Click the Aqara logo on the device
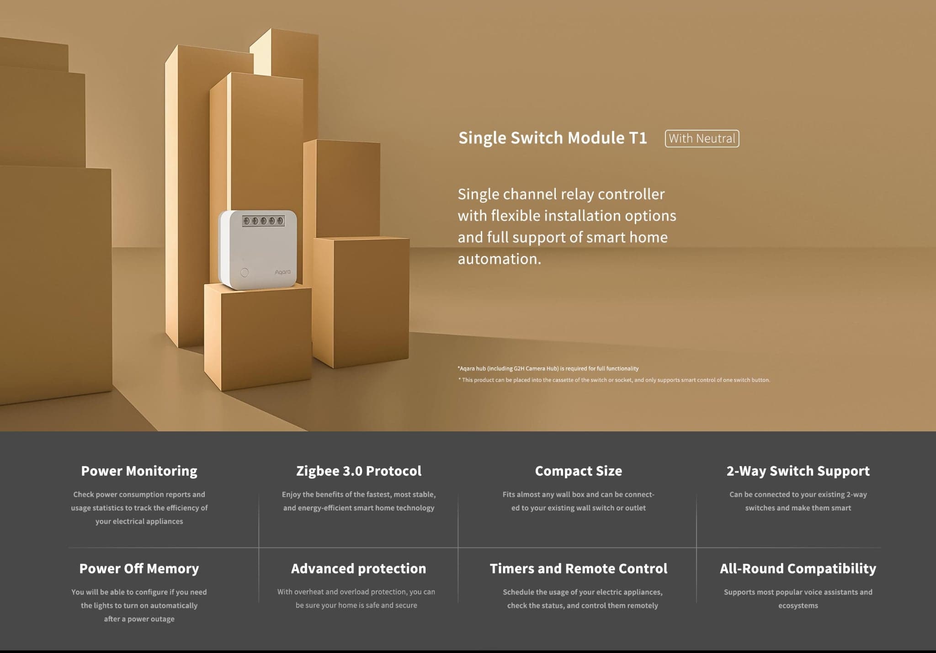936x653 pixels. [x=282, y=272]
